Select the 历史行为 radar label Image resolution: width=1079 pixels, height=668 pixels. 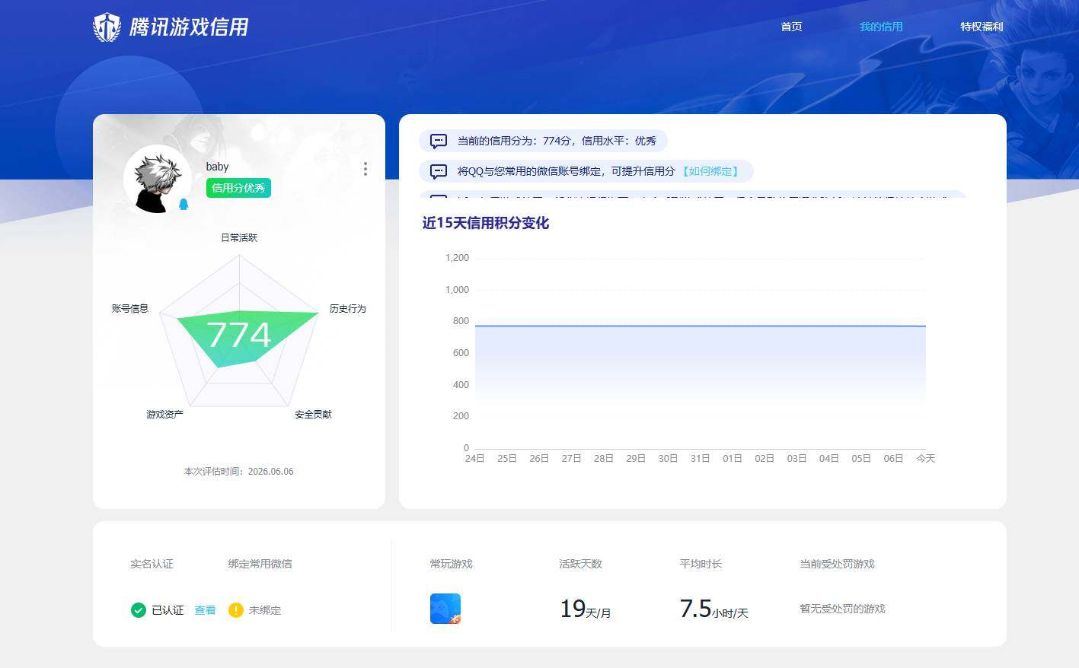(348, 308)
